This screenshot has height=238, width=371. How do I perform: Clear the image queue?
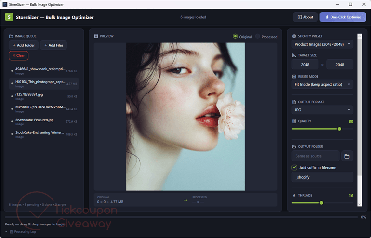18,55
